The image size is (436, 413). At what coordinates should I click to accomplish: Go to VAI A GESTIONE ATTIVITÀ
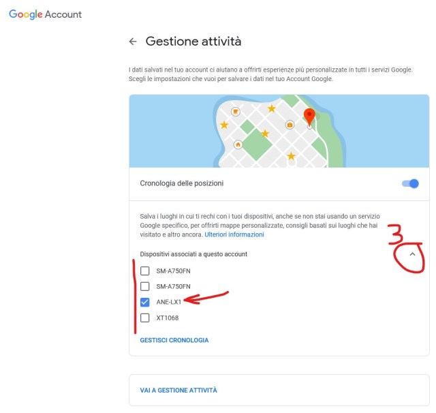[x=178, y=391]
